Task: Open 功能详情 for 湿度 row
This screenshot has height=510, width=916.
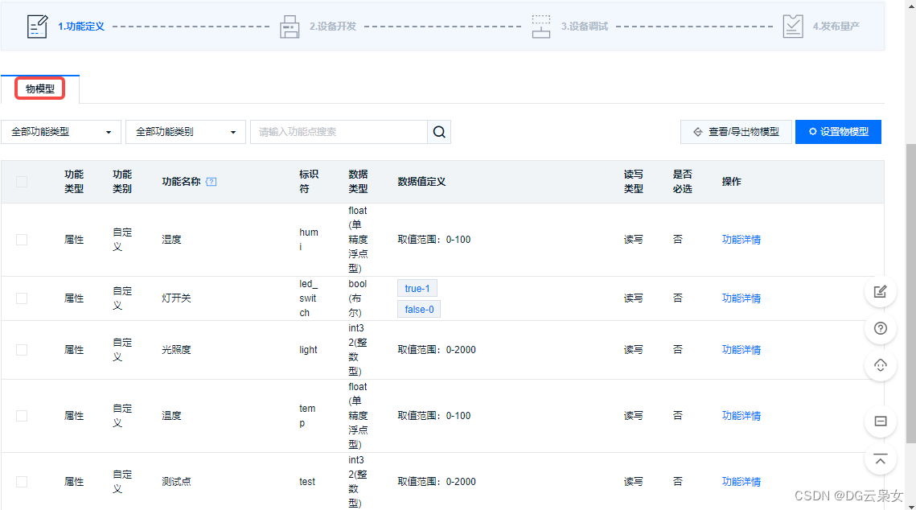Action: tap(741, 240)
